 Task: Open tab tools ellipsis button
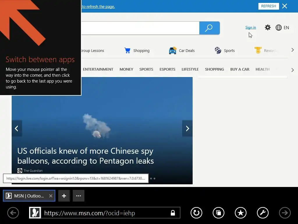pos(79,196)
